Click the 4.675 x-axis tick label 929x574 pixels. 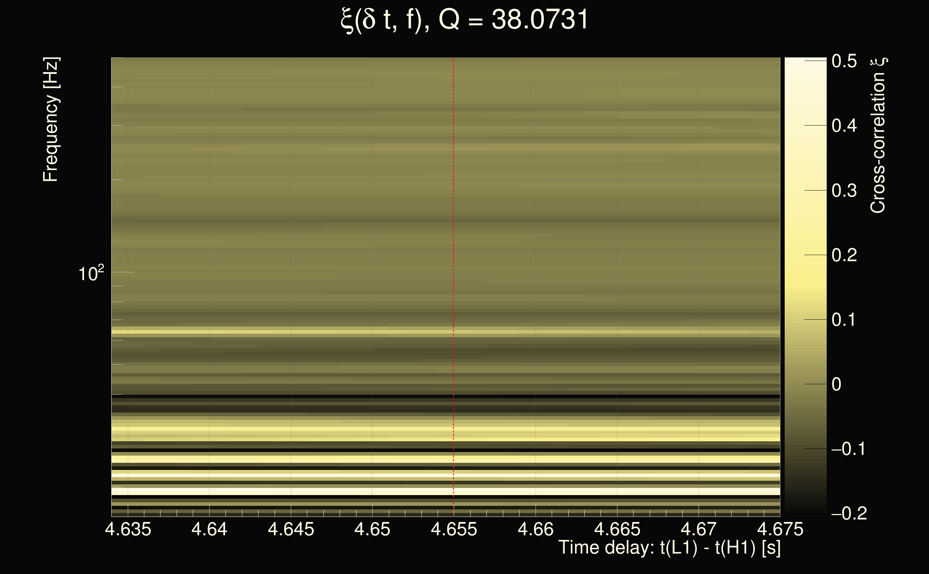(780, 529)
